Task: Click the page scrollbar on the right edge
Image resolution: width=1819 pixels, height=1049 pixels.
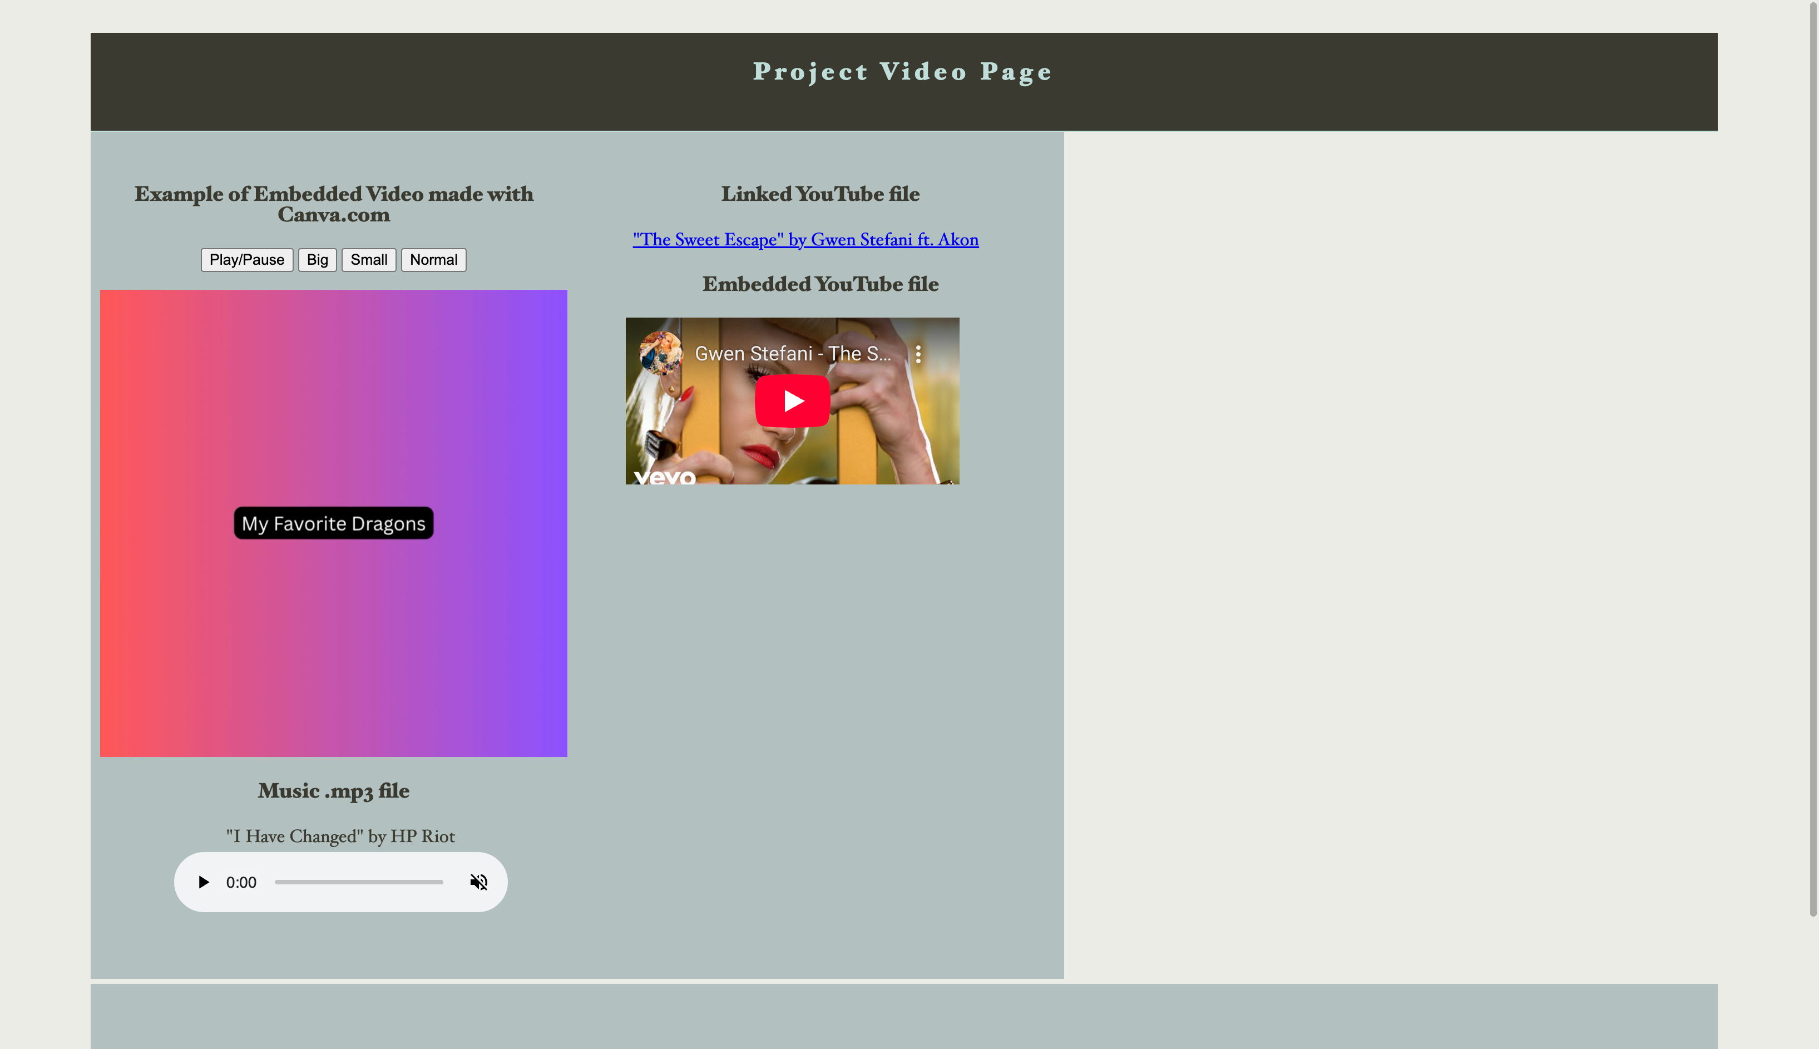Action: (x=1812, y=504)
